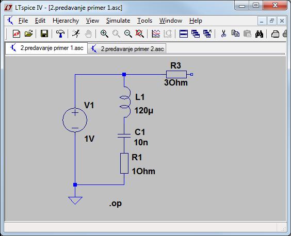Click the LTspice app icon in title bar

(x=8, y=8)
